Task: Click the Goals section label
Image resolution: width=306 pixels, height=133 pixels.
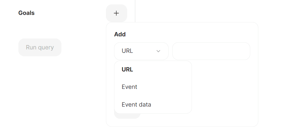Action: coord(26,13)
